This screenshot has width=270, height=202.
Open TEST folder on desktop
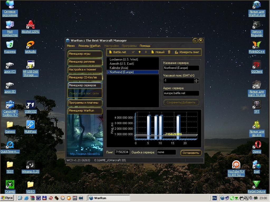point(10,167)
